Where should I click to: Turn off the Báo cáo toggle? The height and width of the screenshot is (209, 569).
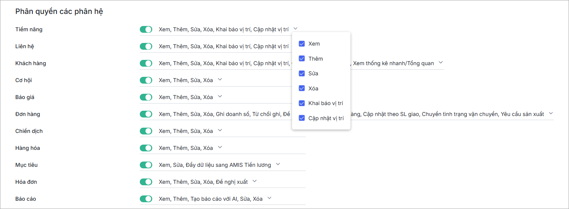tap(146, 199)
